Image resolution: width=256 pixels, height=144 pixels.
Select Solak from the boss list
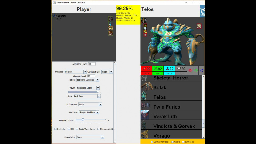(171, 87)
